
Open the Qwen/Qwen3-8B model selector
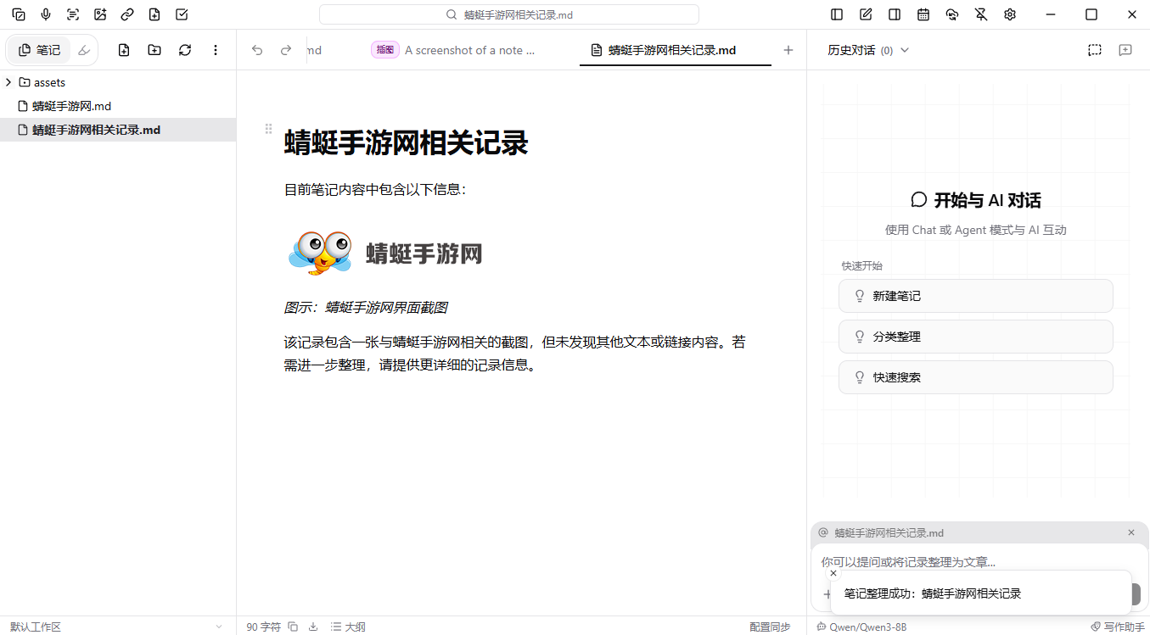click(x=861, y=627)
